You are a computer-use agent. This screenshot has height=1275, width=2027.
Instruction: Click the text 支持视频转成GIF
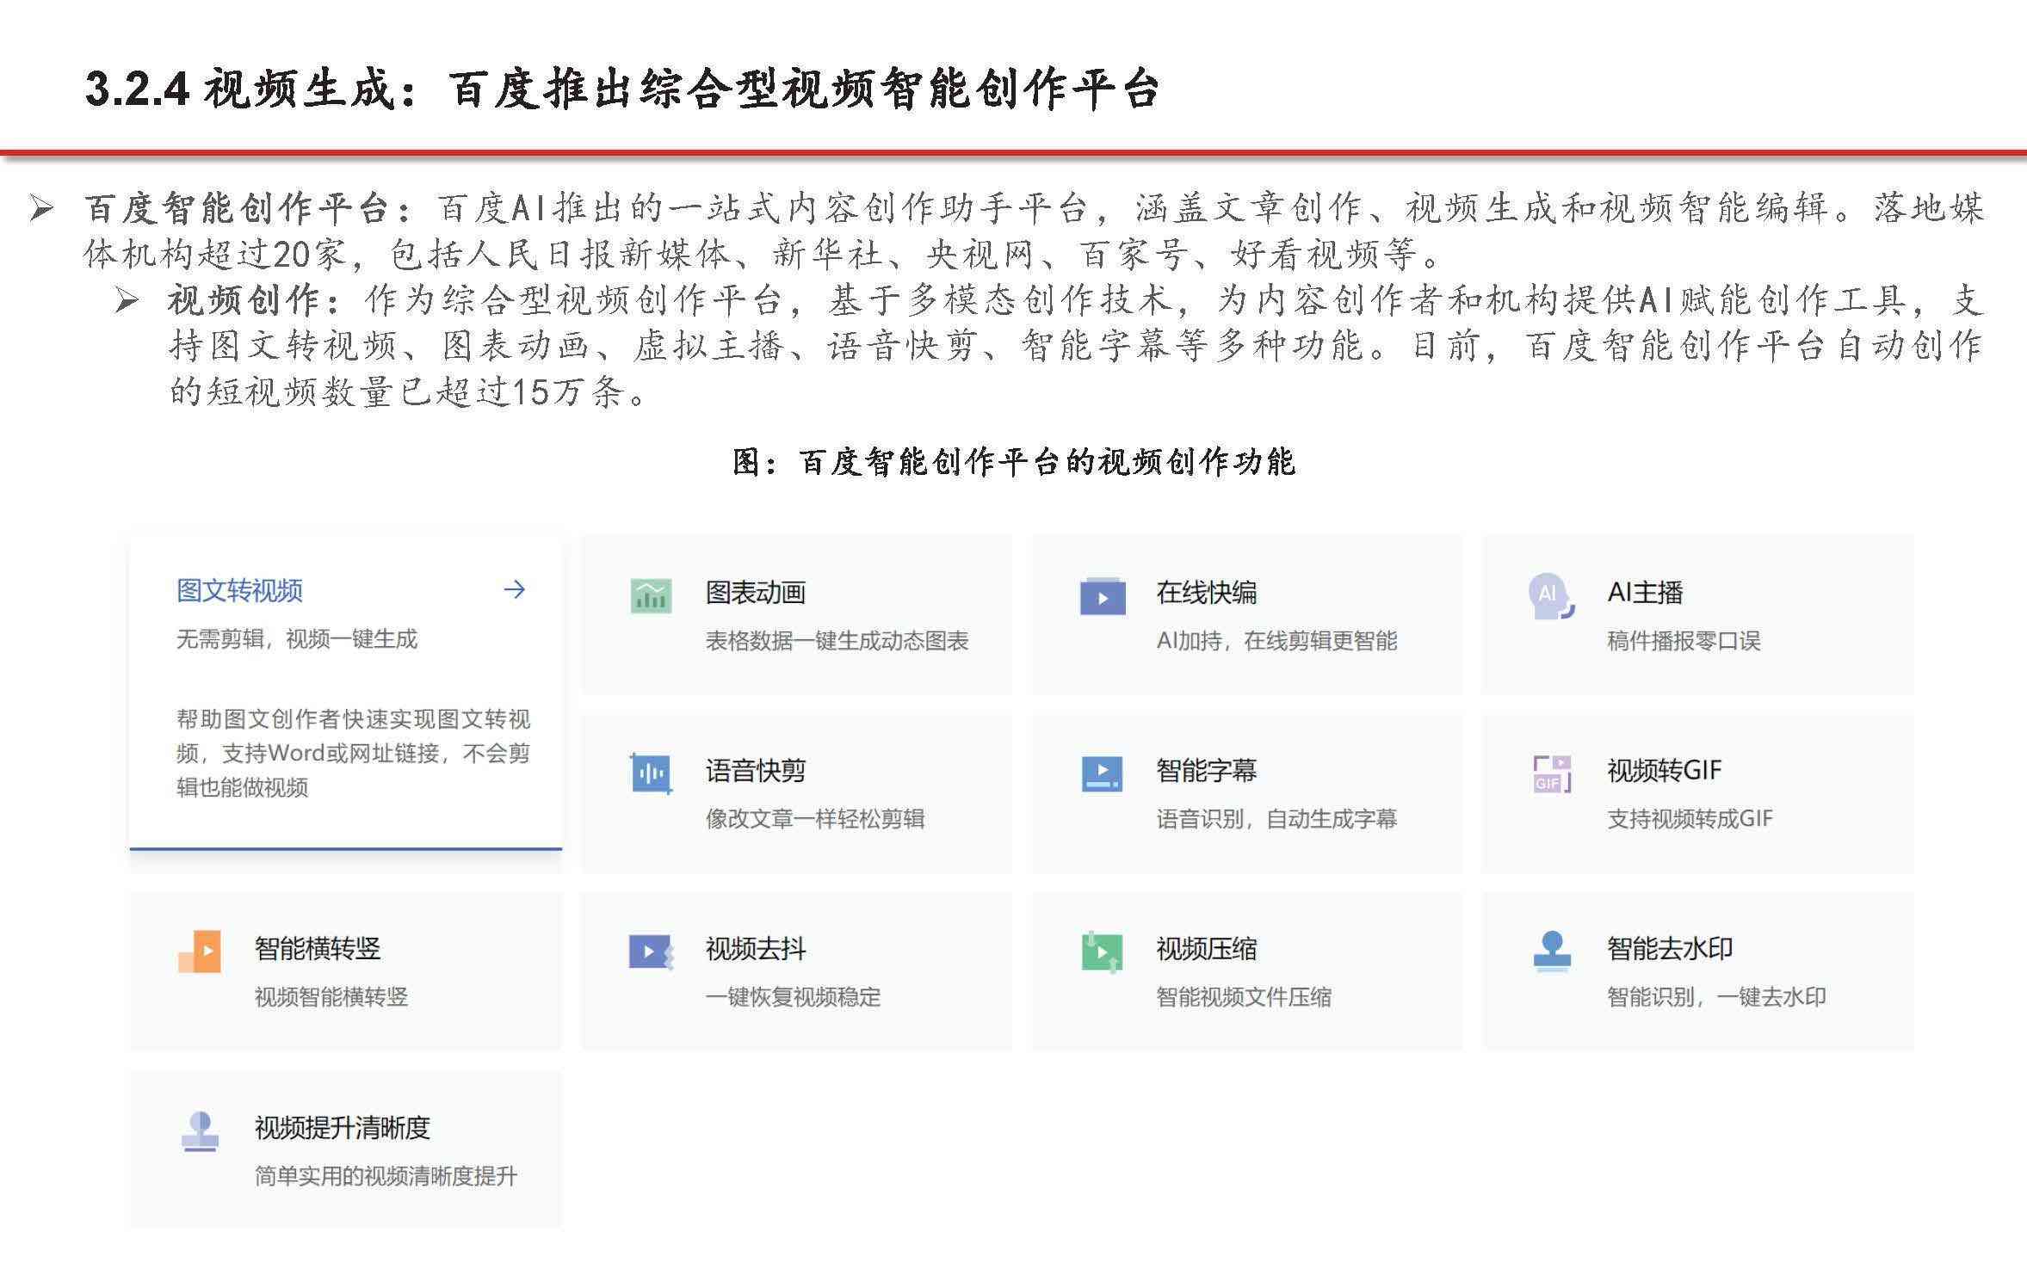[x=1690, y=818]
